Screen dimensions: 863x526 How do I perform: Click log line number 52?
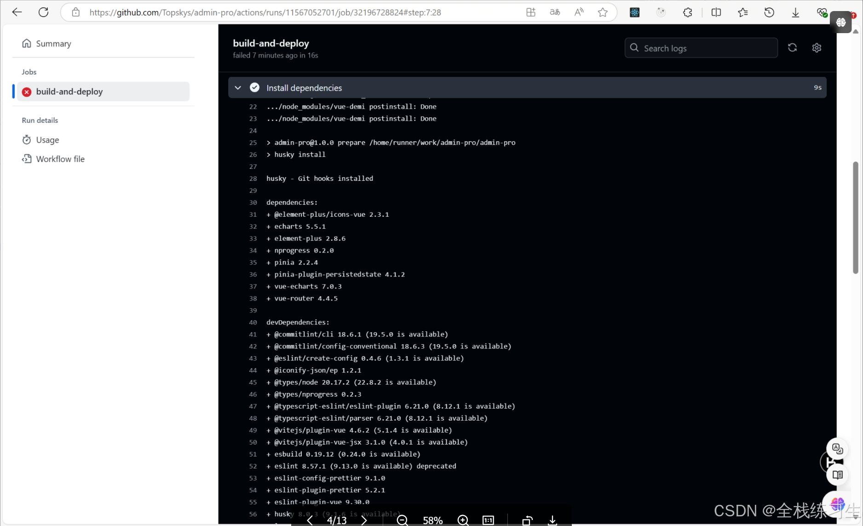(x=253, y=466)
